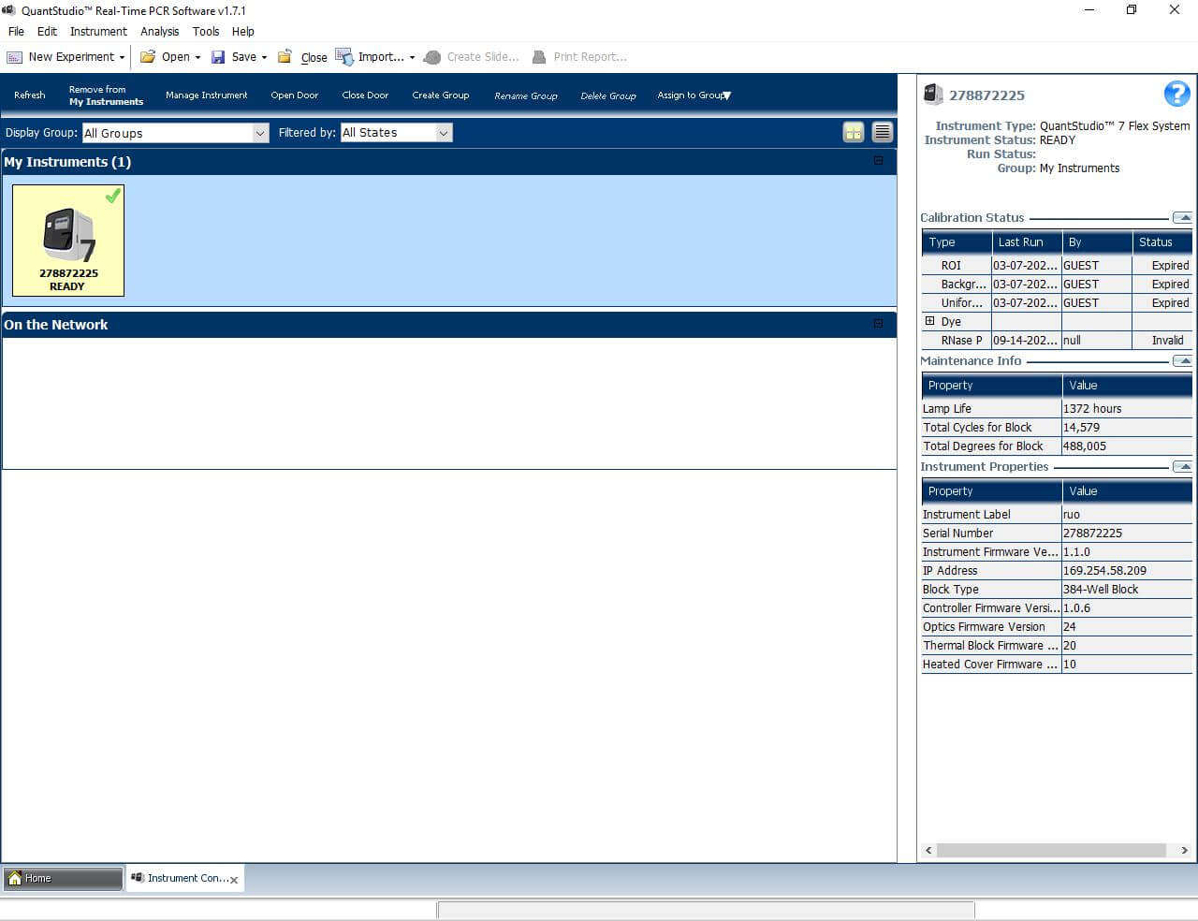This screenshot has height=921, width=1198.
Task: Expand the Dye calibration row
Action: pos(929,321)
